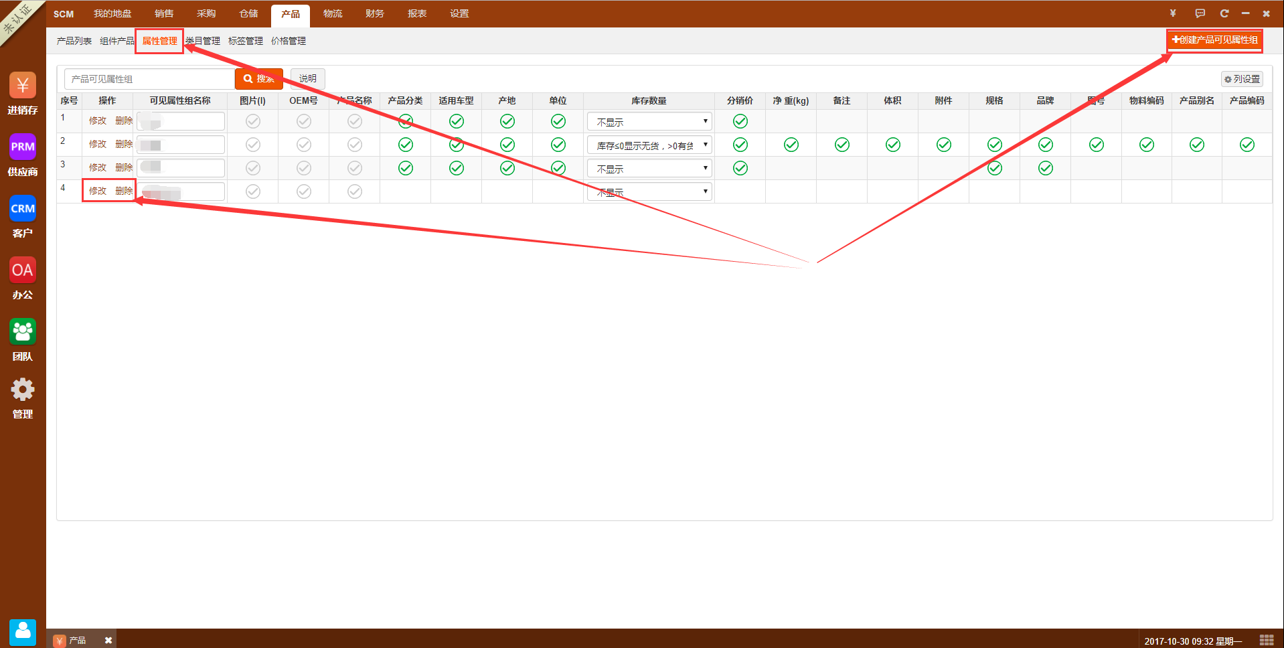Open the PRM 供应商 sidebar module
The height and width of the screenshot is (648, 1284).
(x=23, y=155)
